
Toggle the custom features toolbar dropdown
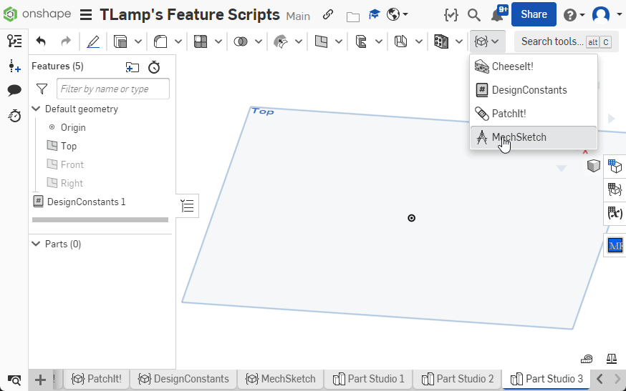click(487, 41)
